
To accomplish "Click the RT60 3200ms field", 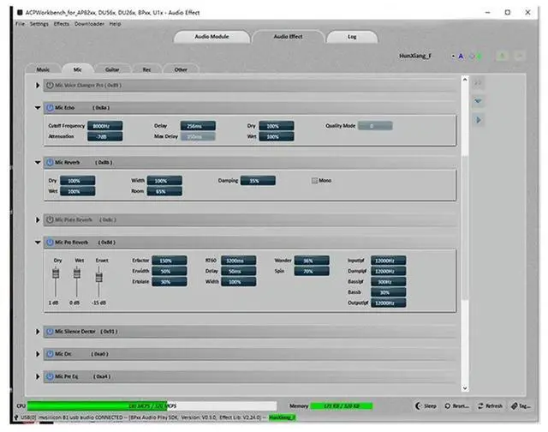I will click(238, 261).
